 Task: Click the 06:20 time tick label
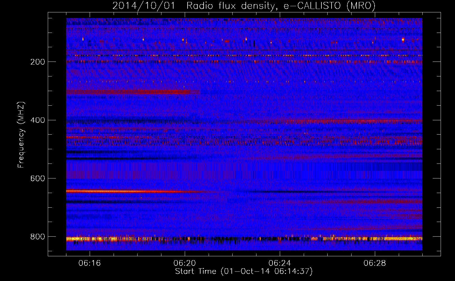pyautogui.click(x=185, y=263)
